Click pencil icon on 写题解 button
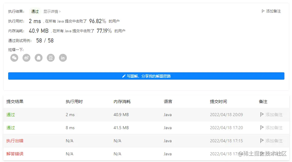The width and height of the screenshot is (292, 162). coord(124,76)
